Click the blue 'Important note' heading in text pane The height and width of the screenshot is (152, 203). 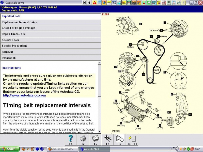tap(11, 68)
